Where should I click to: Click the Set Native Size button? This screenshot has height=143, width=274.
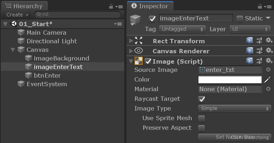(x=235, y=137)
